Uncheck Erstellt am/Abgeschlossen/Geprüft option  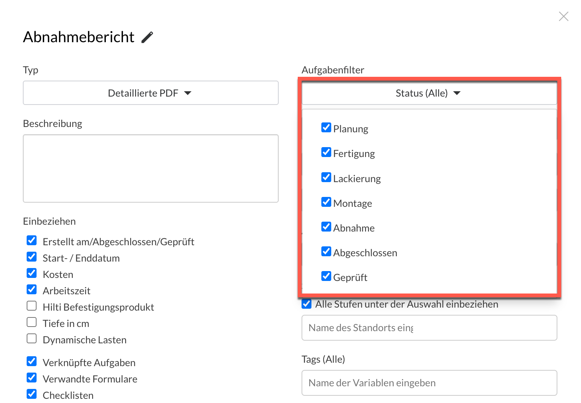(x=32, y=241)
